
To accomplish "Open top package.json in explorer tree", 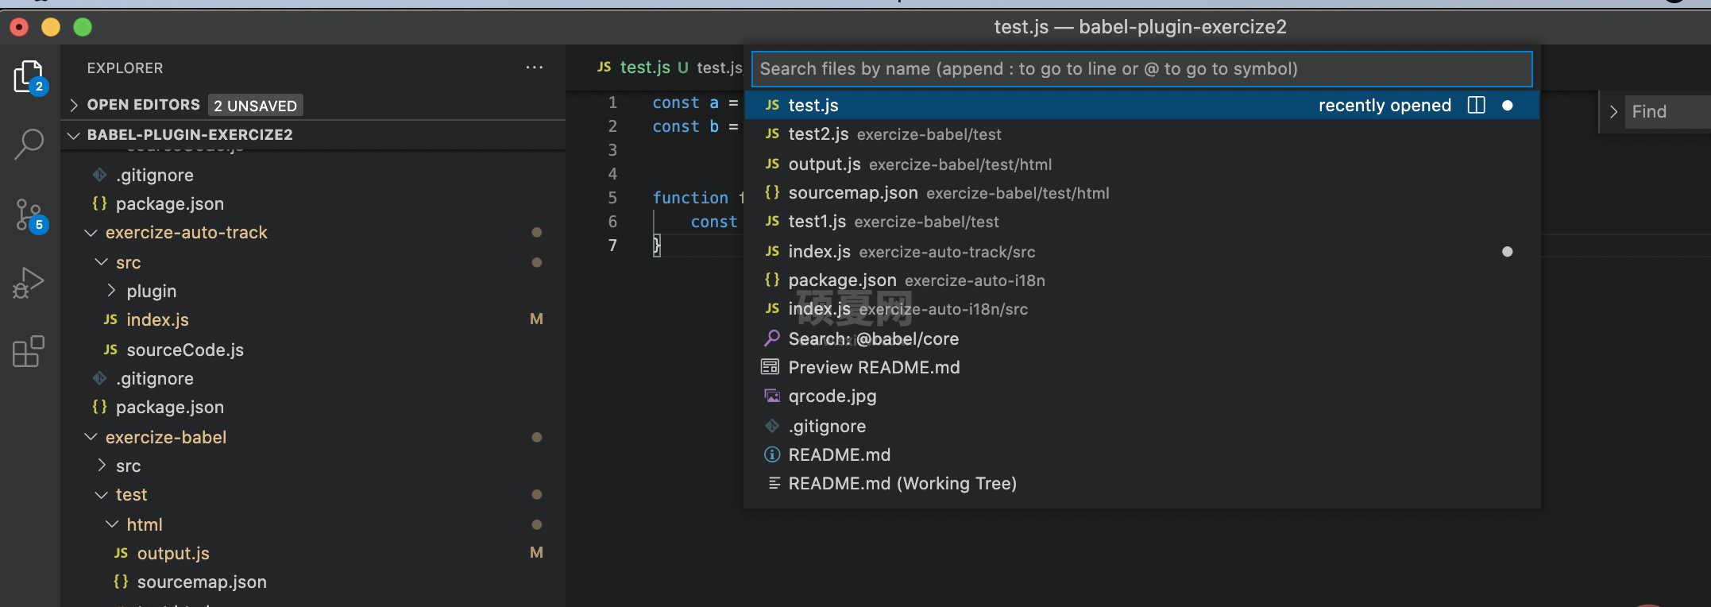I will coord(170,203).
